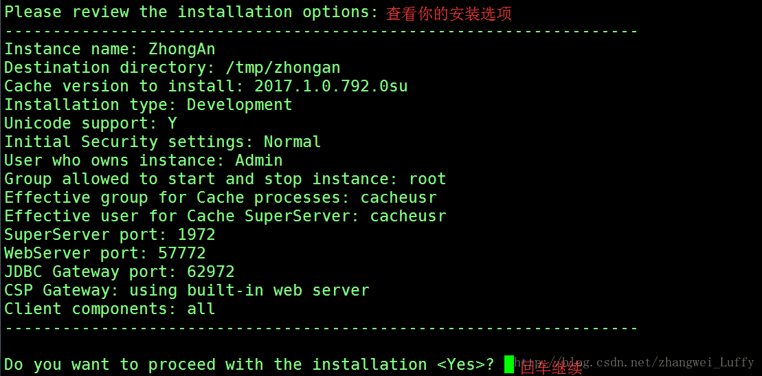
Task: Click the red Chinese annotation beside the heading
Action: click(x=449, y=14)
